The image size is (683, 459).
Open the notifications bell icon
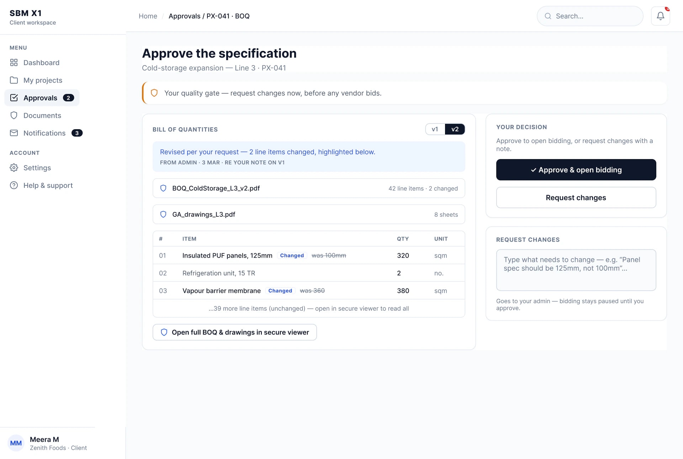(x=660, y=16)
